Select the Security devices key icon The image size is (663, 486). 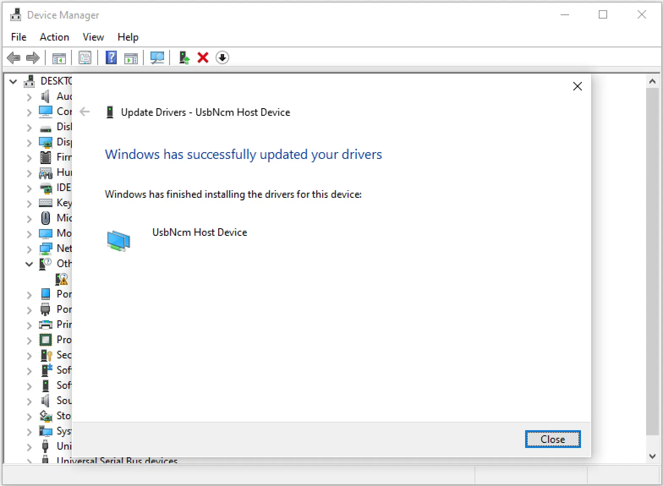click(x=46, y=355)
